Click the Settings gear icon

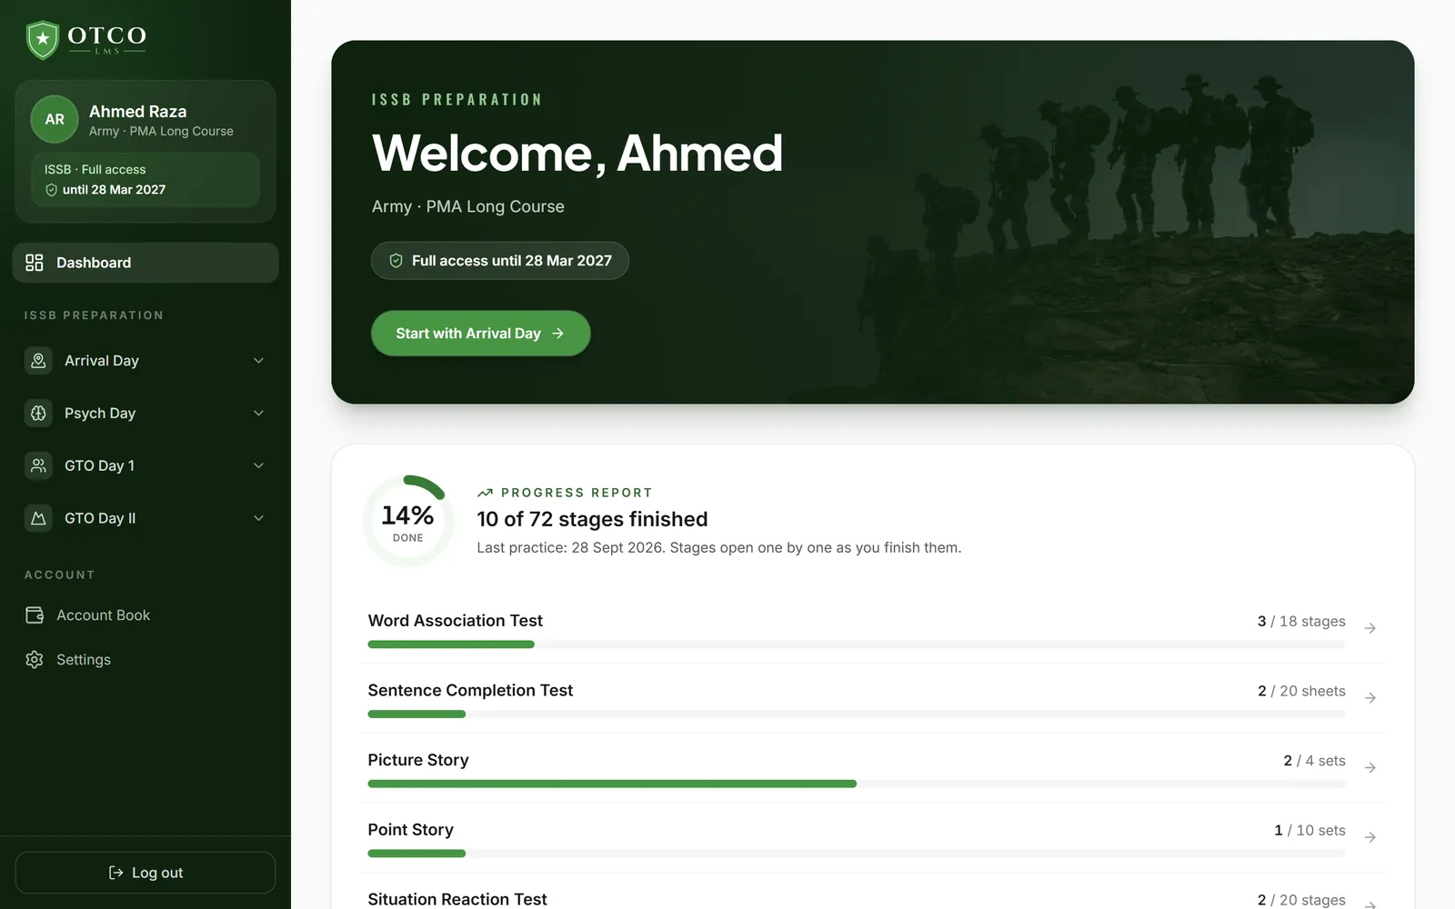35,660
